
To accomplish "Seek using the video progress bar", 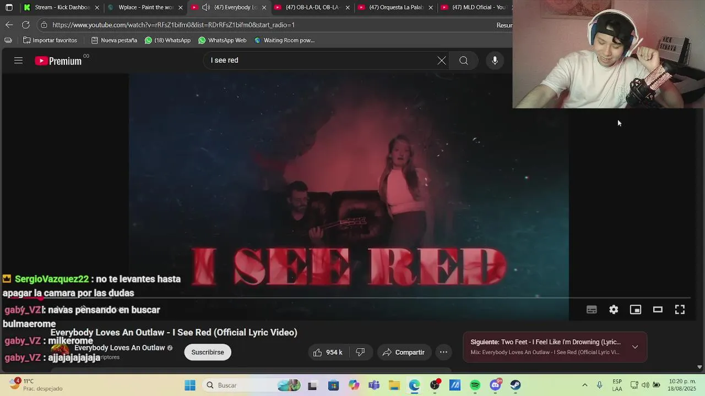I will pyautogui.click(x=349, y=299).
